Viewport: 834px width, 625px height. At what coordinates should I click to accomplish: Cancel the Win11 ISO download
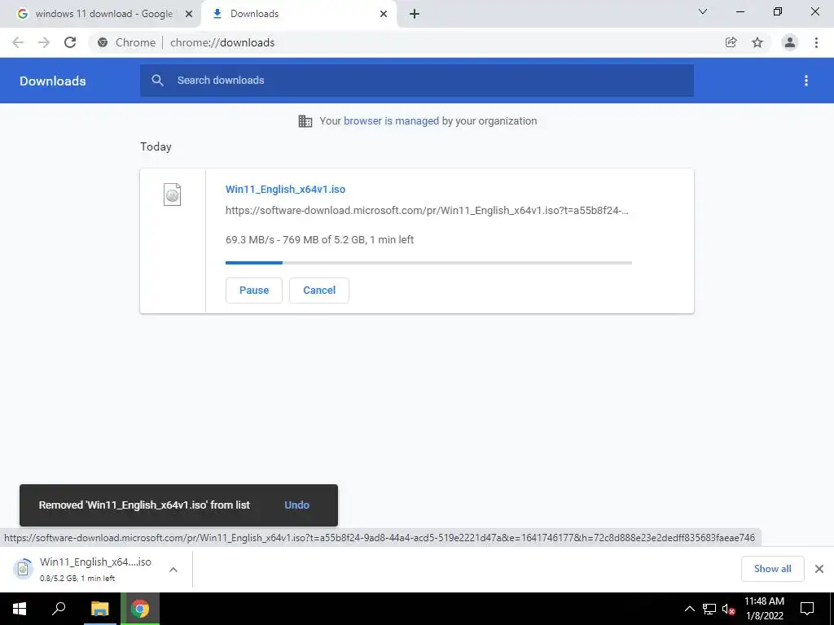pos(319,291)
